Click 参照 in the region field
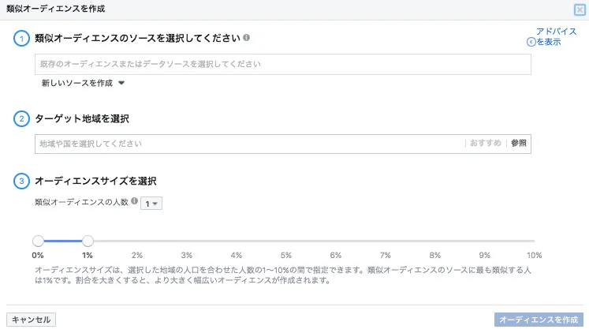 pos(518,143)
